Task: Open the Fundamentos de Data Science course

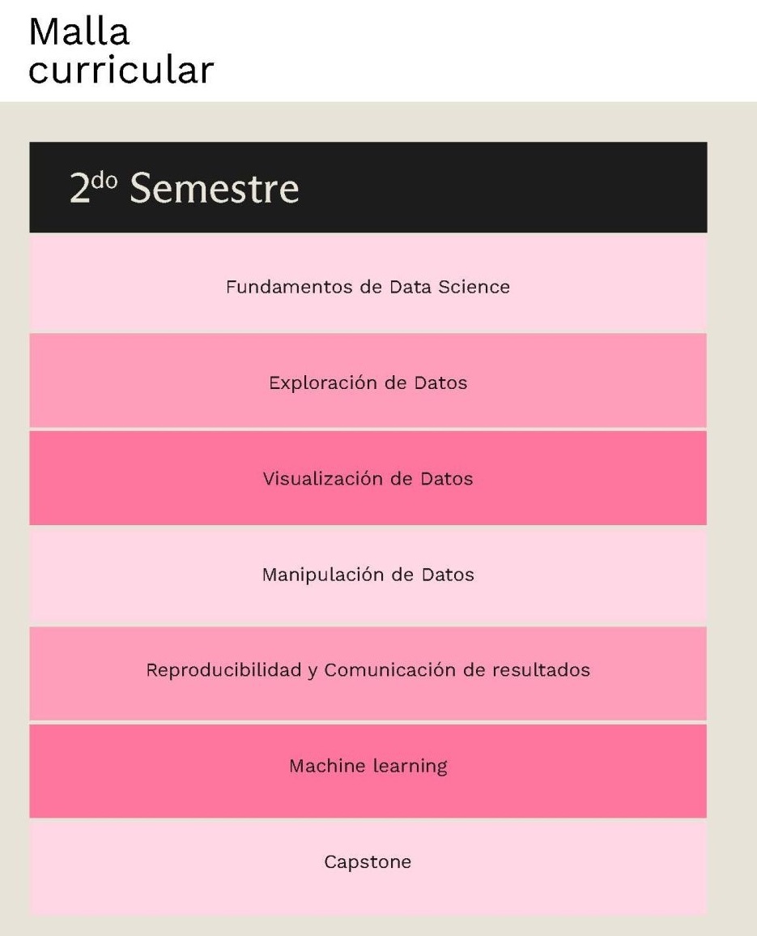Action: point(368,282)
